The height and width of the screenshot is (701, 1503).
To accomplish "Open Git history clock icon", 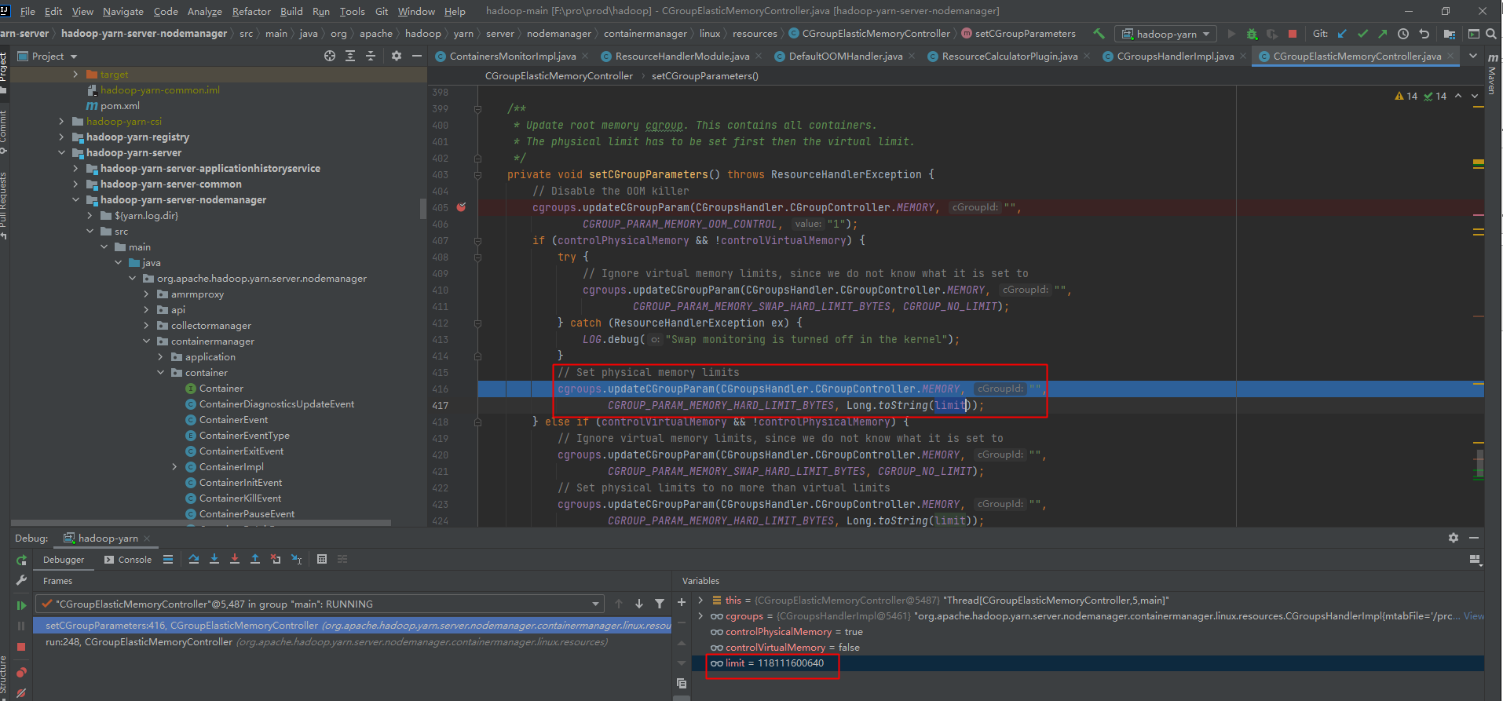I will [1403, 34].
